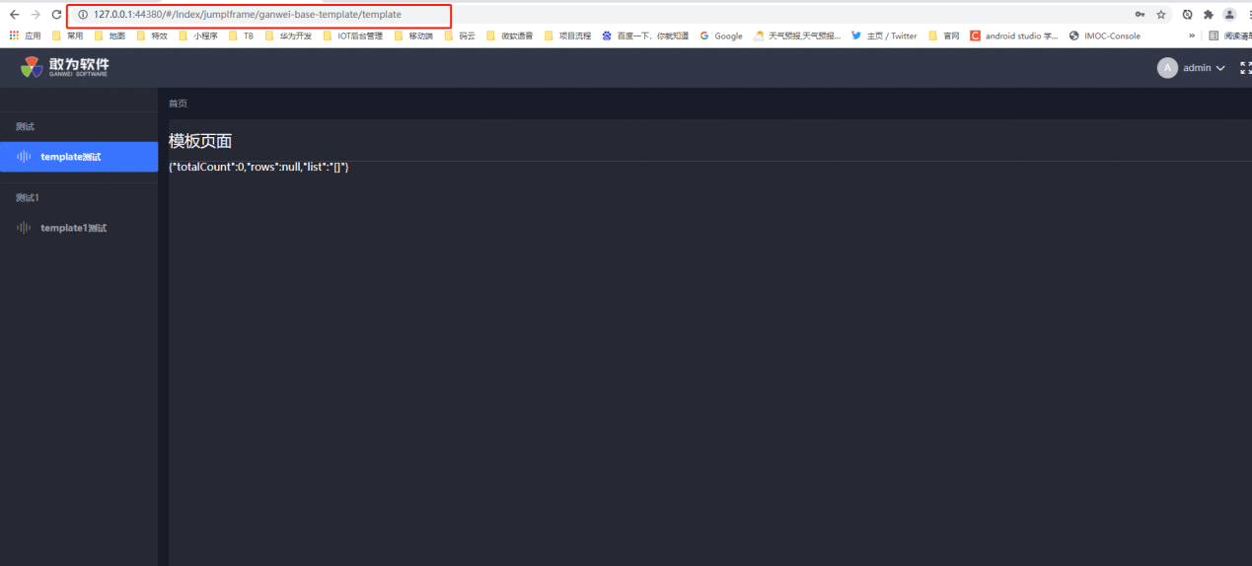Open the 地图 bookmark folder
The width and height of the screenshot is (1252, 566).
pyautogui.click(x=110, y=35)
